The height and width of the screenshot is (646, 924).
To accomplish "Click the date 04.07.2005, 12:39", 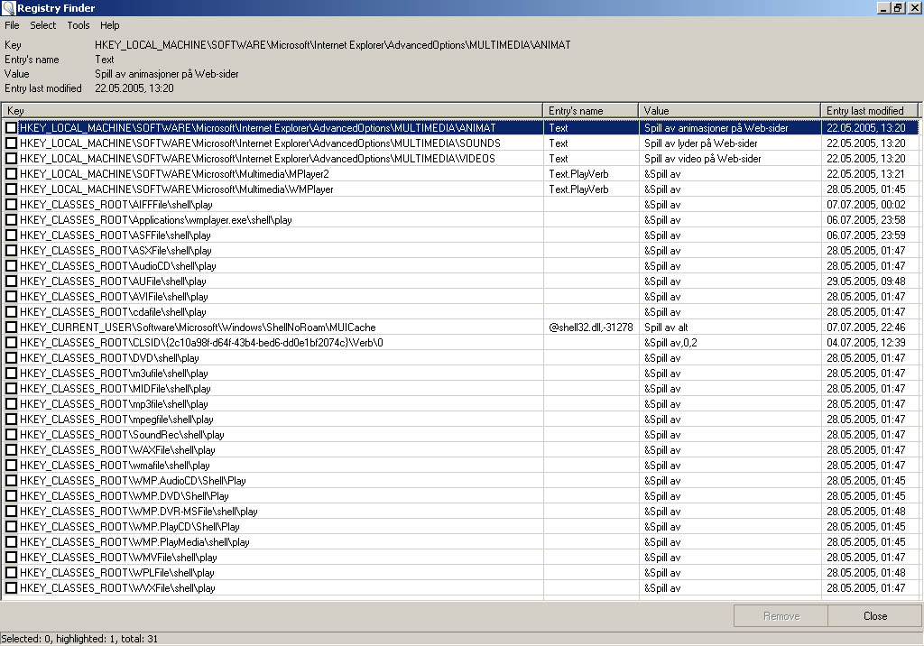I will (x=865, y=343).
